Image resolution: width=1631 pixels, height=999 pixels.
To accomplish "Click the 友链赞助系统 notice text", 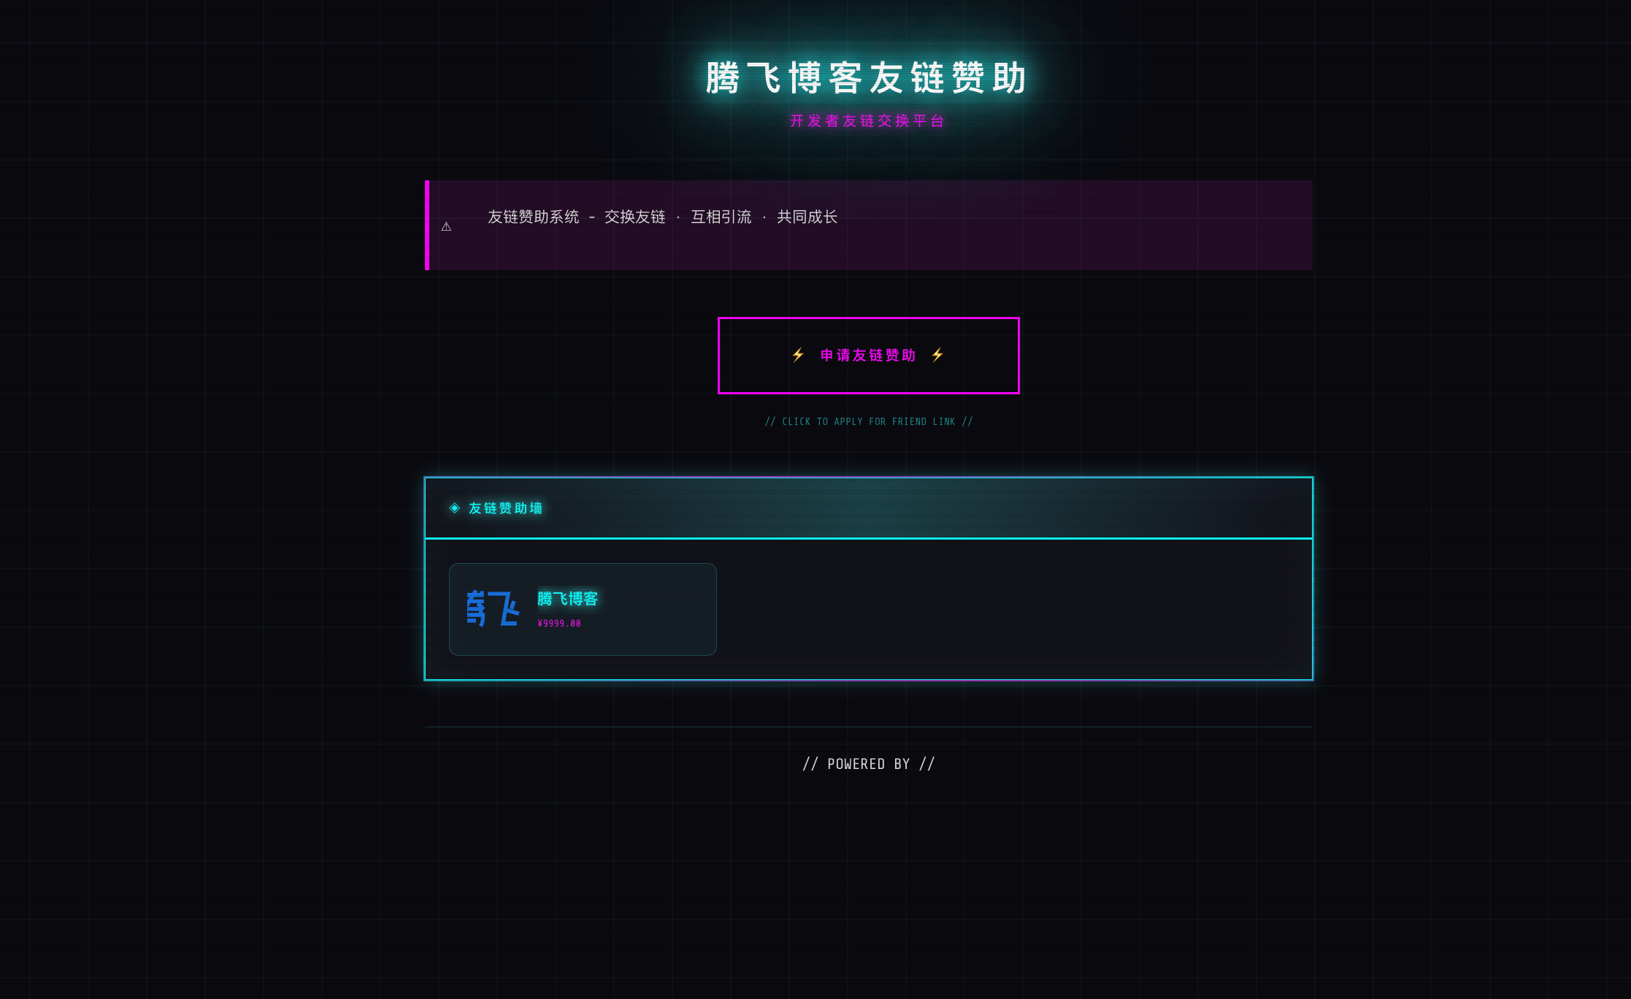I will coord(533,217).
